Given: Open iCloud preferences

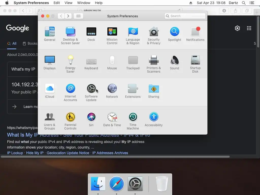Looking at the screenshot, I should (50, 91).
